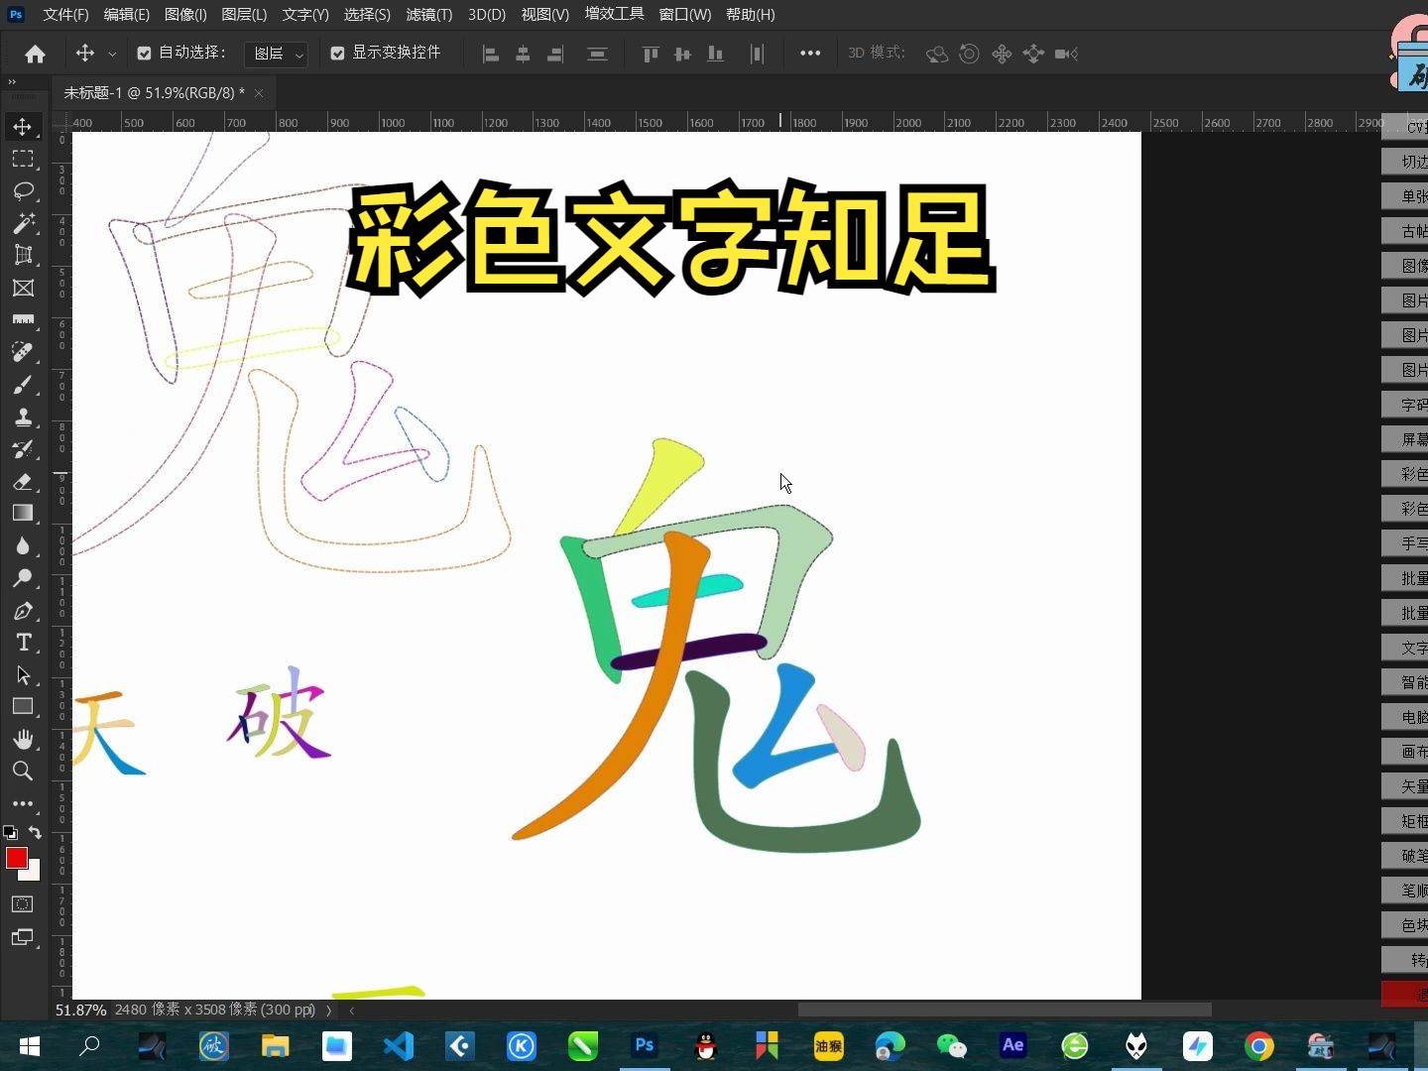Open the Auto-Select layer dropdown

(276, 54)
